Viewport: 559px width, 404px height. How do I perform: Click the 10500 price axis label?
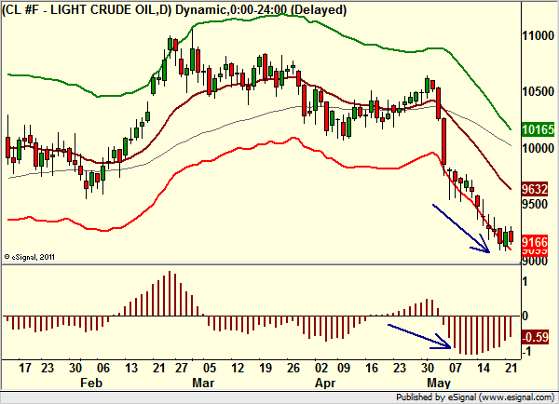click(x=538, y=91)
